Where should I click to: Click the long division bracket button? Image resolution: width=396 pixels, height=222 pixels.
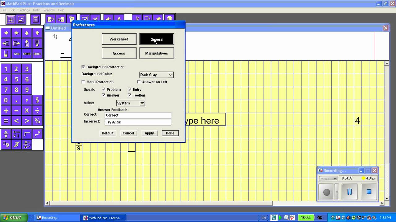27,134
